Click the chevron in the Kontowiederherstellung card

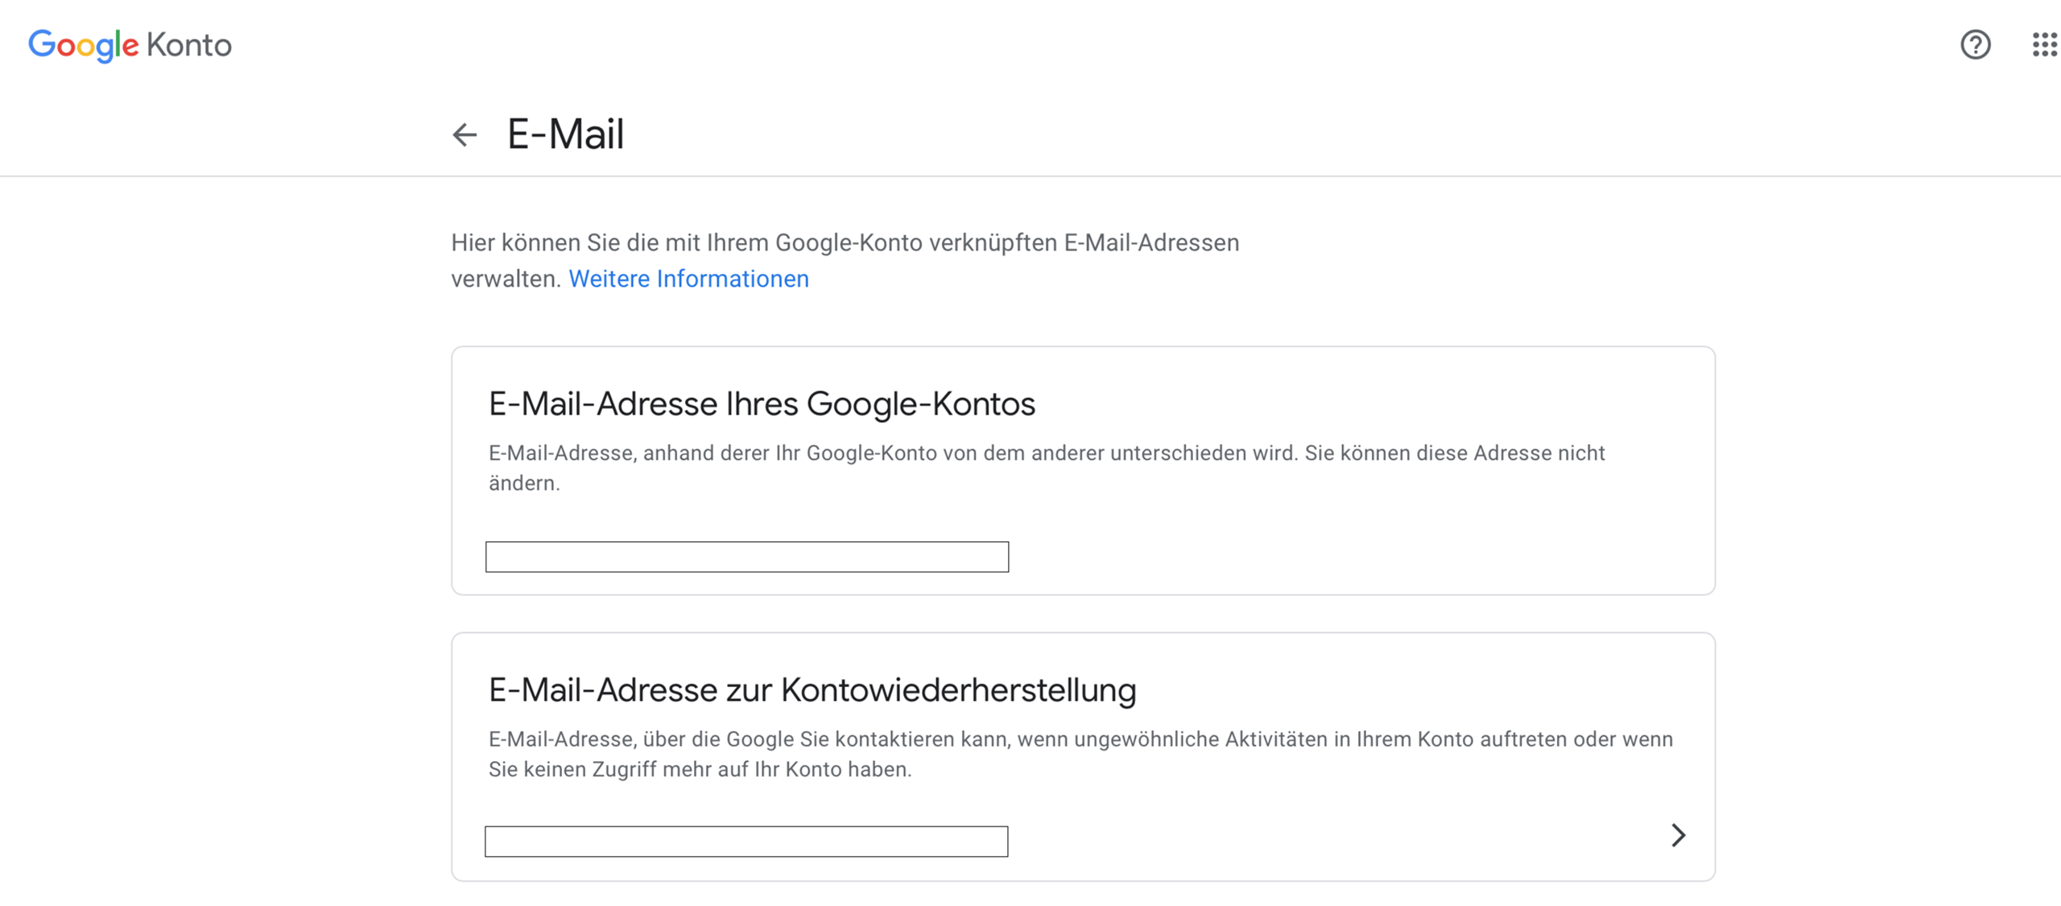[1679, 837]
